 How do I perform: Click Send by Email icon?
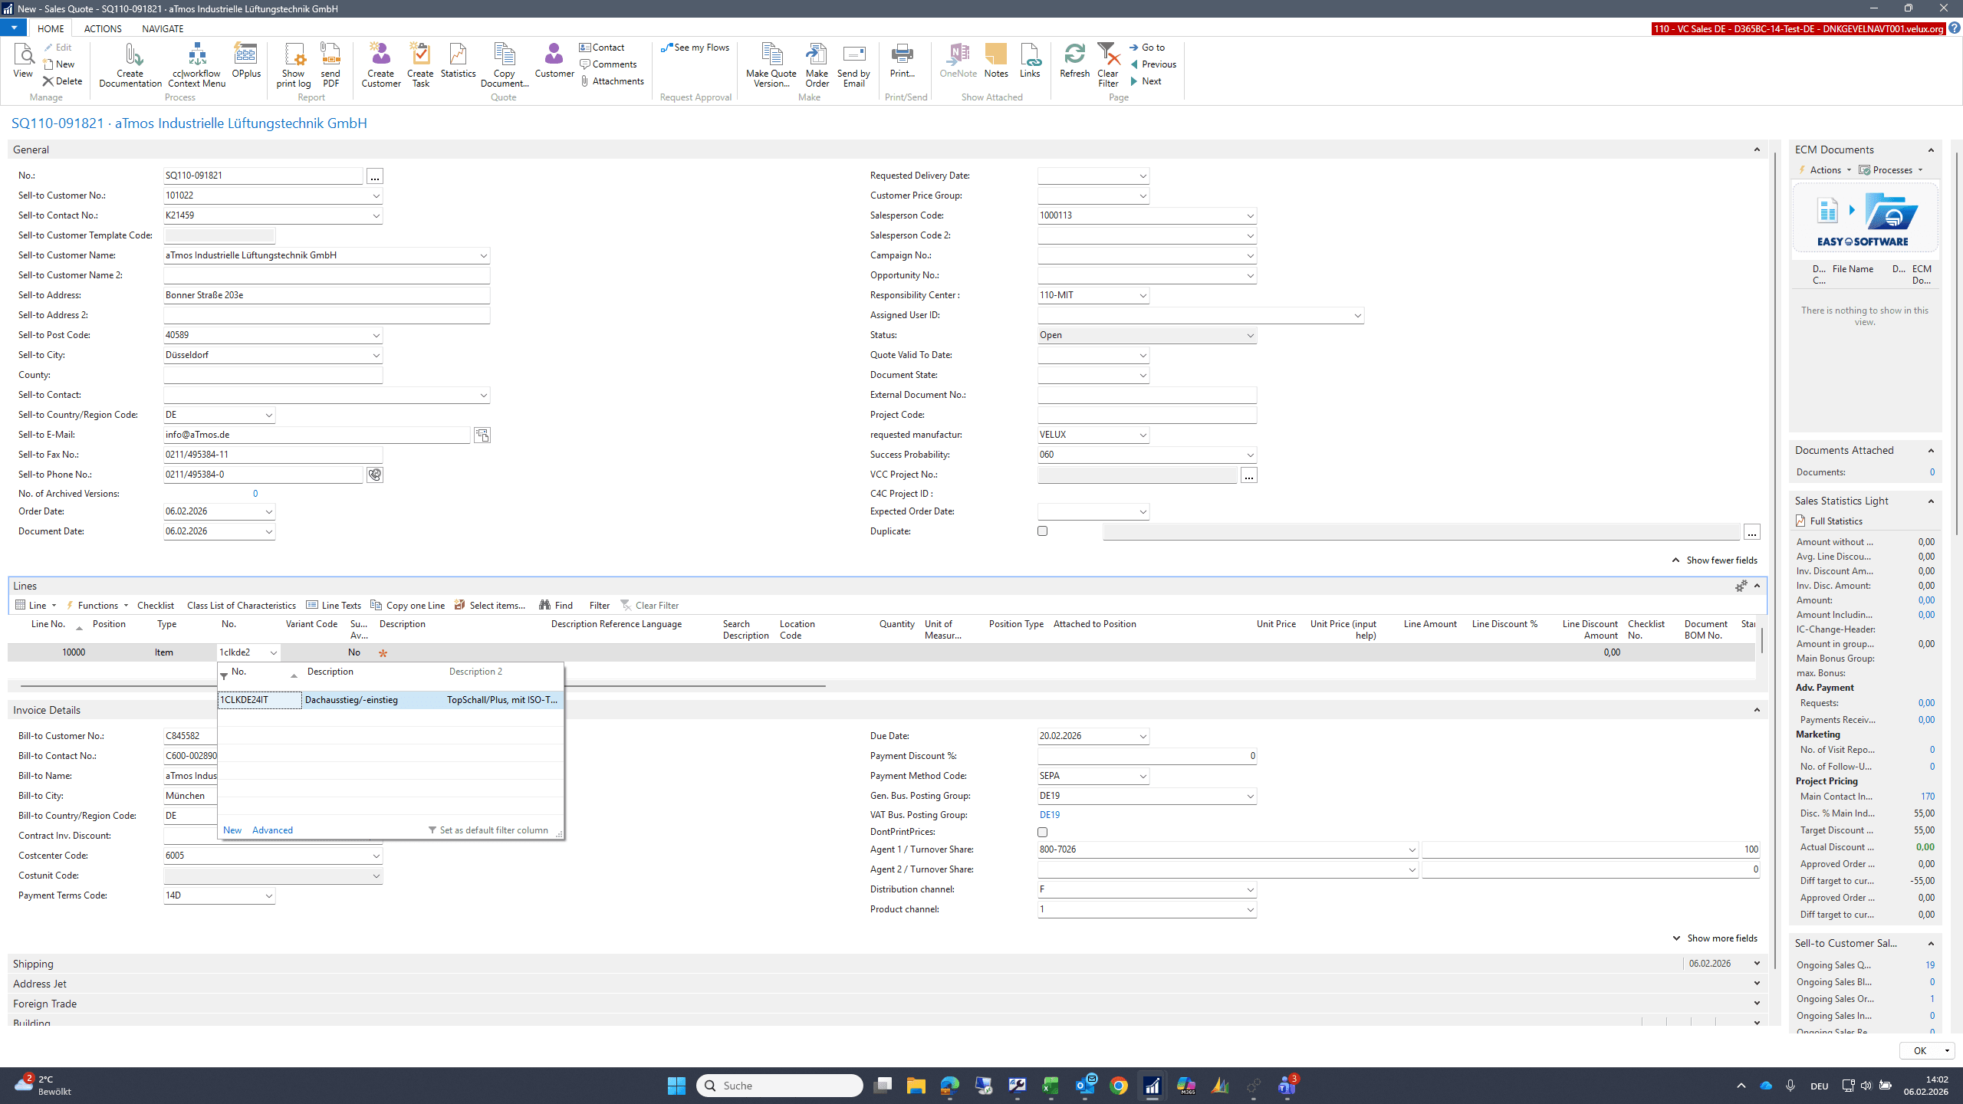coord(853,65)
